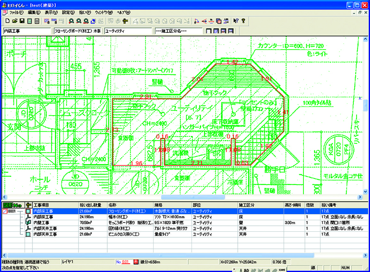Open the ファイル(F) menu

(x=17, y=12)
